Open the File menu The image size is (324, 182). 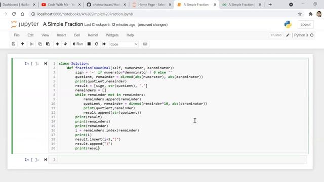tap(17, 35)
